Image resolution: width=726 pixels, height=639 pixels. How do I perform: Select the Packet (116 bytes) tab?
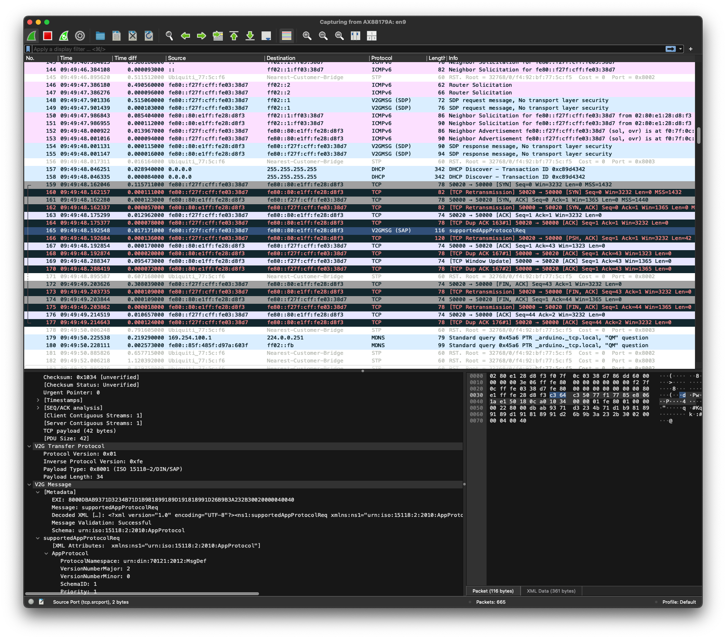[493, 591]
